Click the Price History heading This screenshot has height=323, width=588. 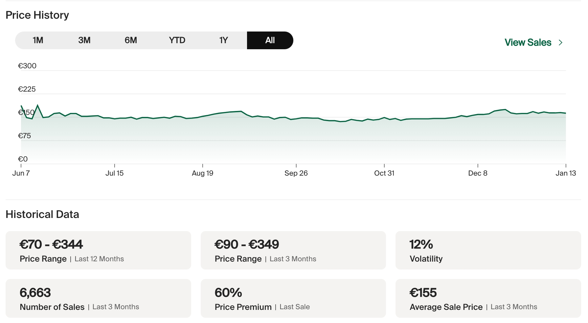click(37, 15)
